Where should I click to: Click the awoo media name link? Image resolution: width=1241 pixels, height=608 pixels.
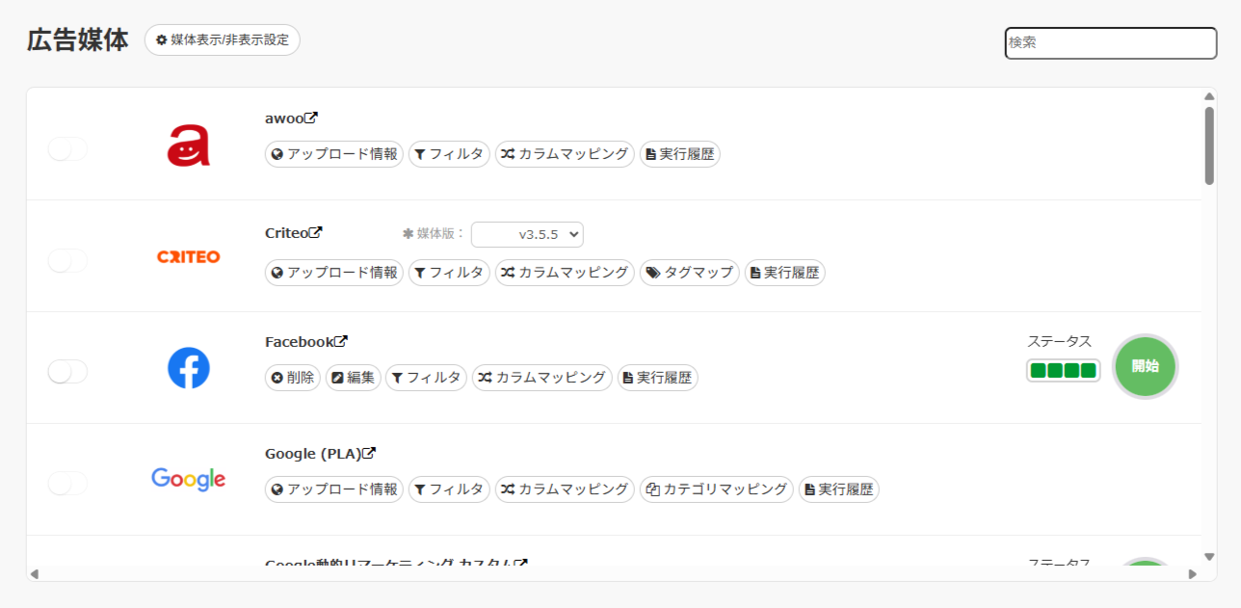pos(284,119)
